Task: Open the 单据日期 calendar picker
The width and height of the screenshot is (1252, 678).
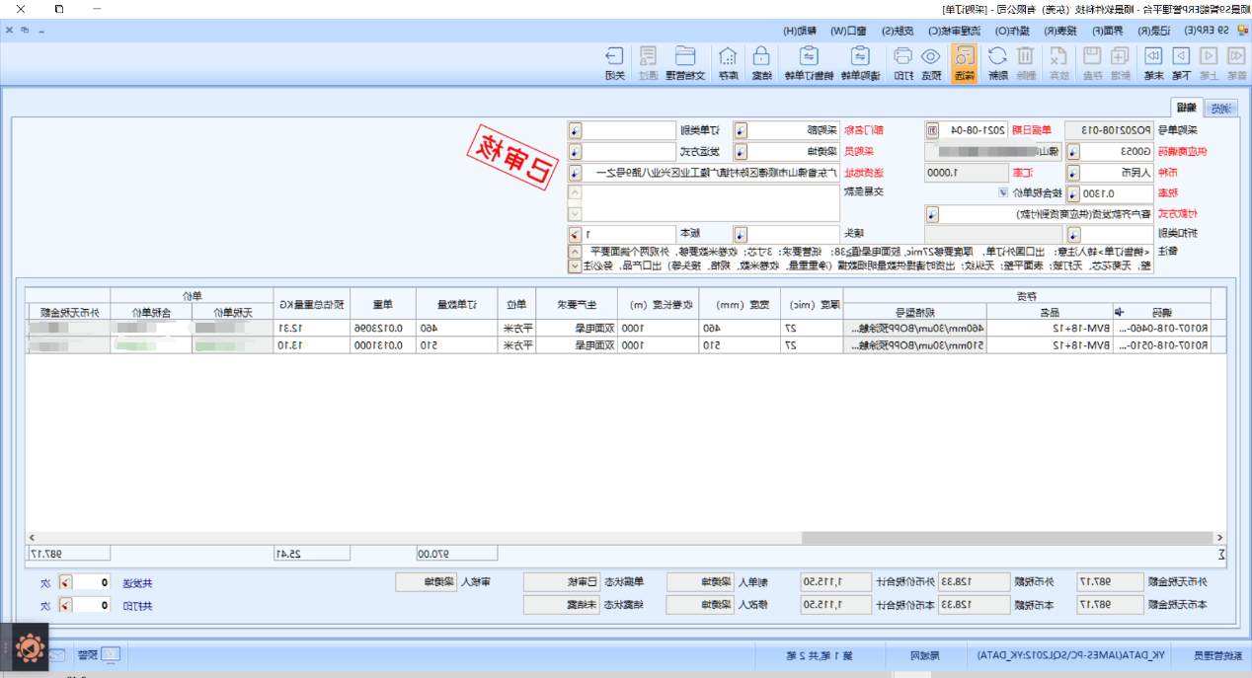Action: [x=931, y=130]
